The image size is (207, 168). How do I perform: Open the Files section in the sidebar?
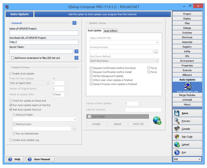187,23
